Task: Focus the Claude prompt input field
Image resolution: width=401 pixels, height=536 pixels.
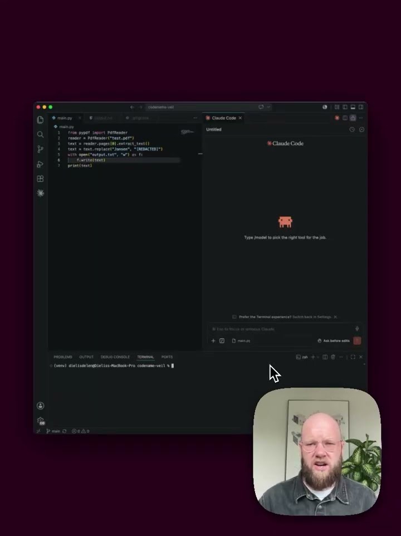Action: (x=280, y=329)
